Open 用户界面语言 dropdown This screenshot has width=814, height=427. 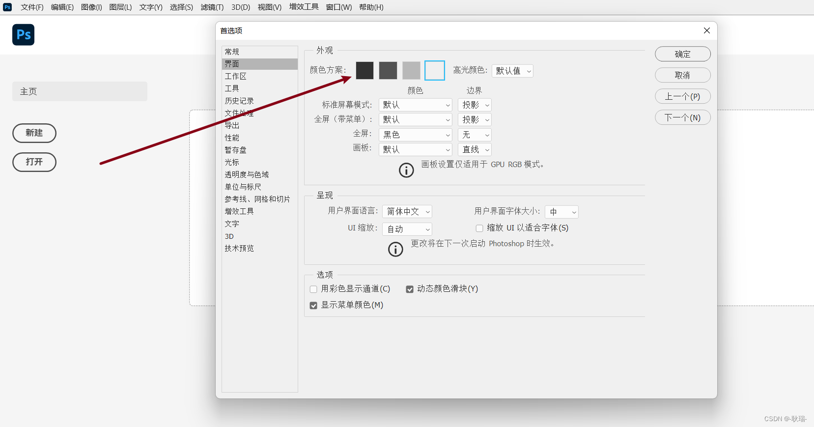pos(407,211)
